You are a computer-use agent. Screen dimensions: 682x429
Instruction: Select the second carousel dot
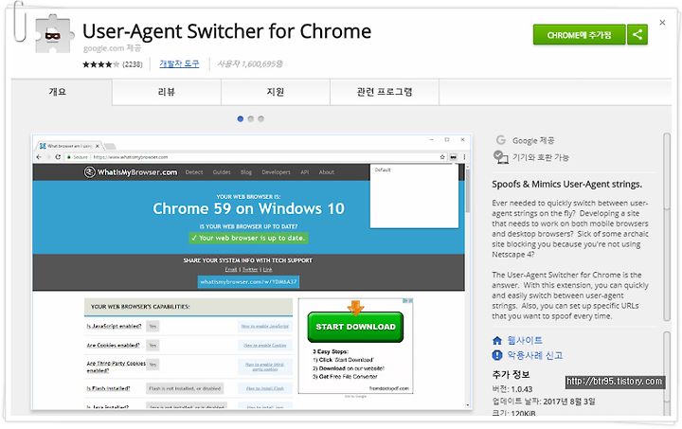(250, 118)
